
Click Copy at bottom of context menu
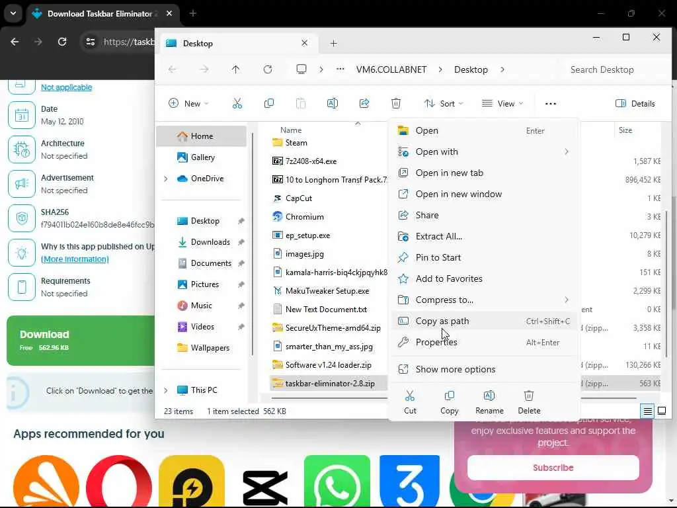(450, 402)
